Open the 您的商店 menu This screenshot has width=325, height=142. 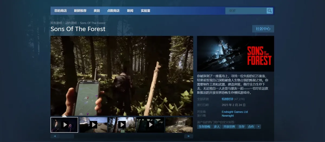point(60,11)
